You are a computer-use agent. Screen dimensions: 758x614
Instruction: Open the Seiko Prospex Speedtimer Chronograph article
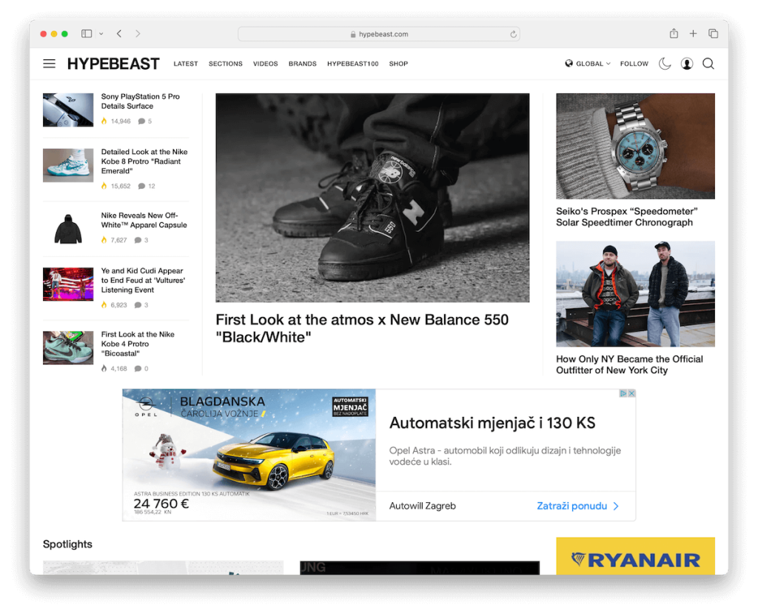tap(626, 217)
